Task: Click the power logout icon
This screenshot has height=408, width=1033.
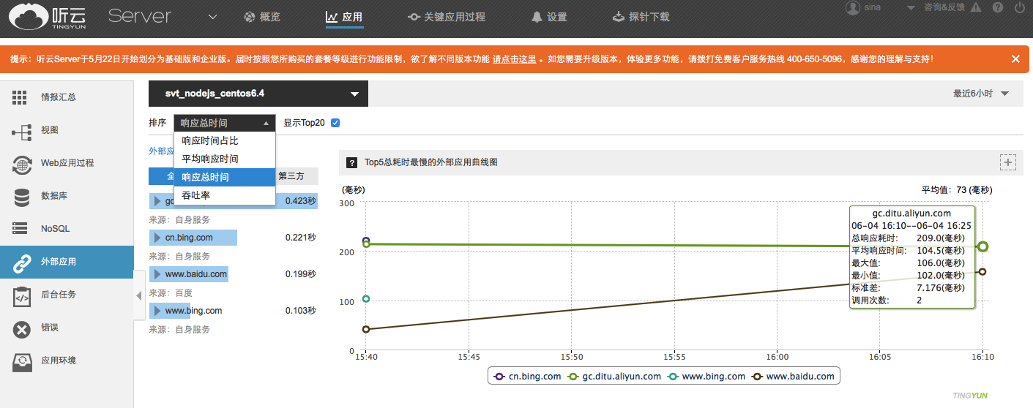Action: (x=1020, y=7)
